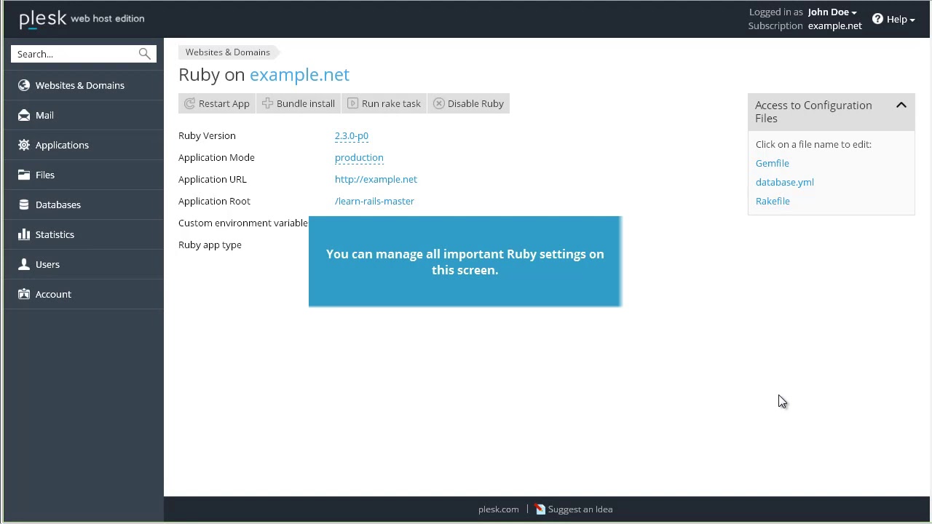Screen dimensions: 932x524
Task: Click the Bundle install button
Action: [299, 103]
